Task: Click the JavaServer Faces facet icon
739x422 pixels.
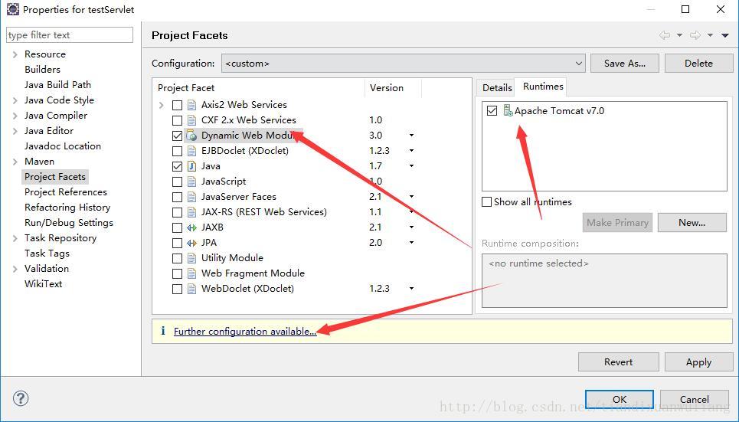Action: 191,197
